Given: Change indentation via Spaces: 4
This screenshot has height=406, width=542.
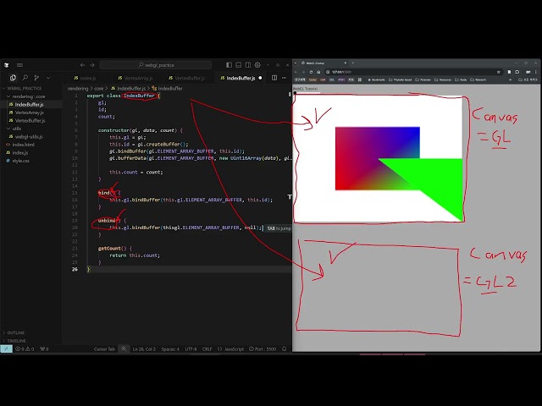Looking at the screenshot, I should point(170,349).
